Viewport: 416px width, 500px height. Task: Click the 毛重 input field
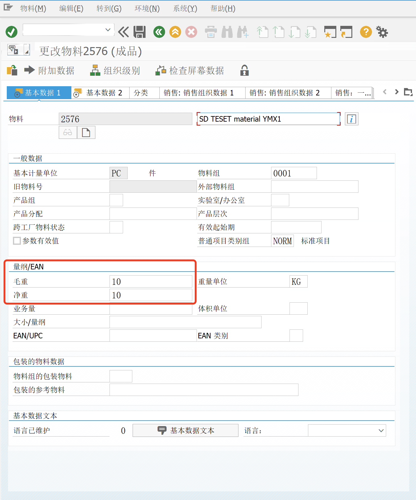[x=151, y=281]
